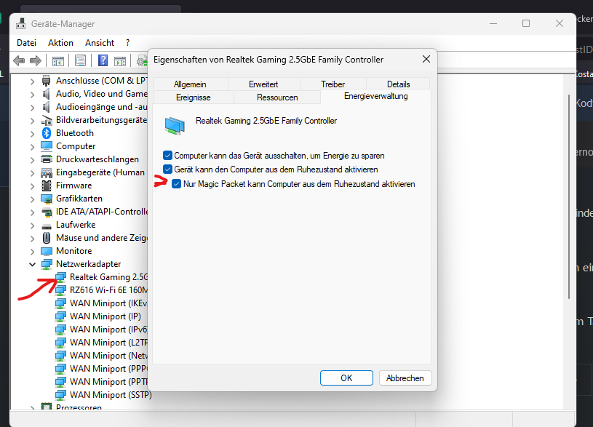Click the Realtek Gaming adapter icon in tree

pyautogui.click(x=60, y=277)
